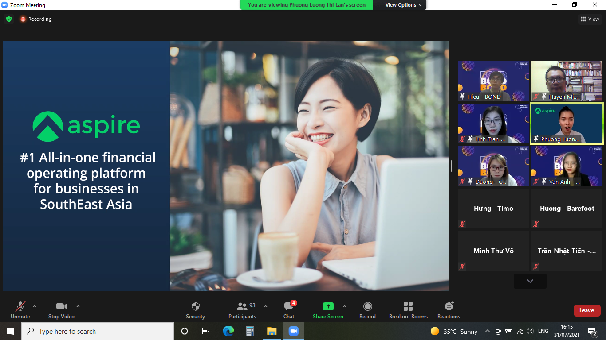The height and width of the screenshot is (340, 606).
Task: Open File Explorer from taskbar
Action: 272,331
